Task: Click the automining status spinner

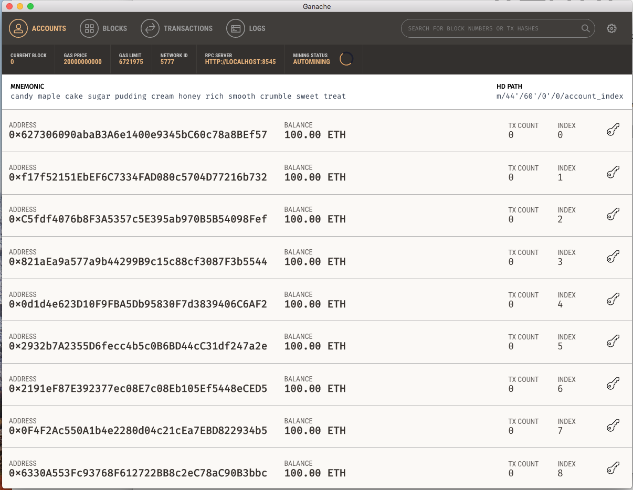Action: tap(346, 59)
